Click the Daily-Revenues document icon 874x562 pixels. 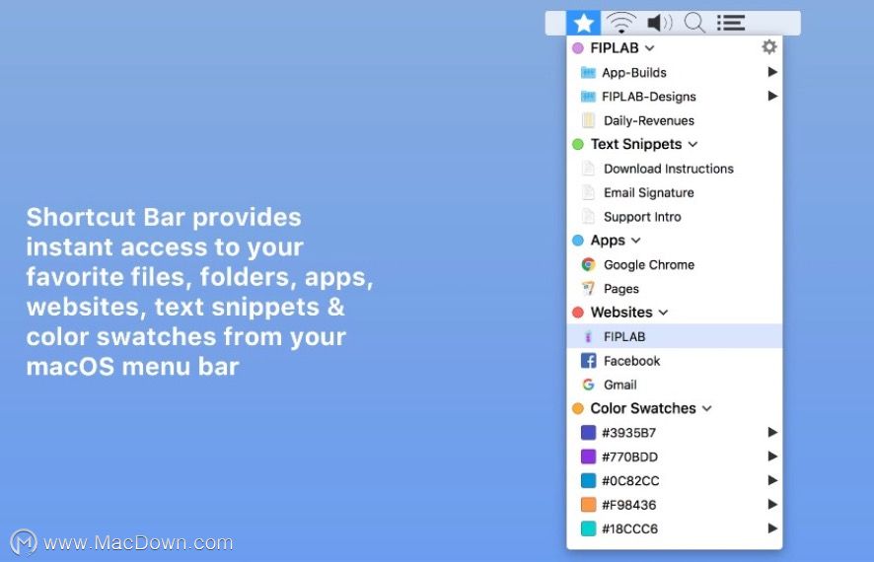pos(588,120)
